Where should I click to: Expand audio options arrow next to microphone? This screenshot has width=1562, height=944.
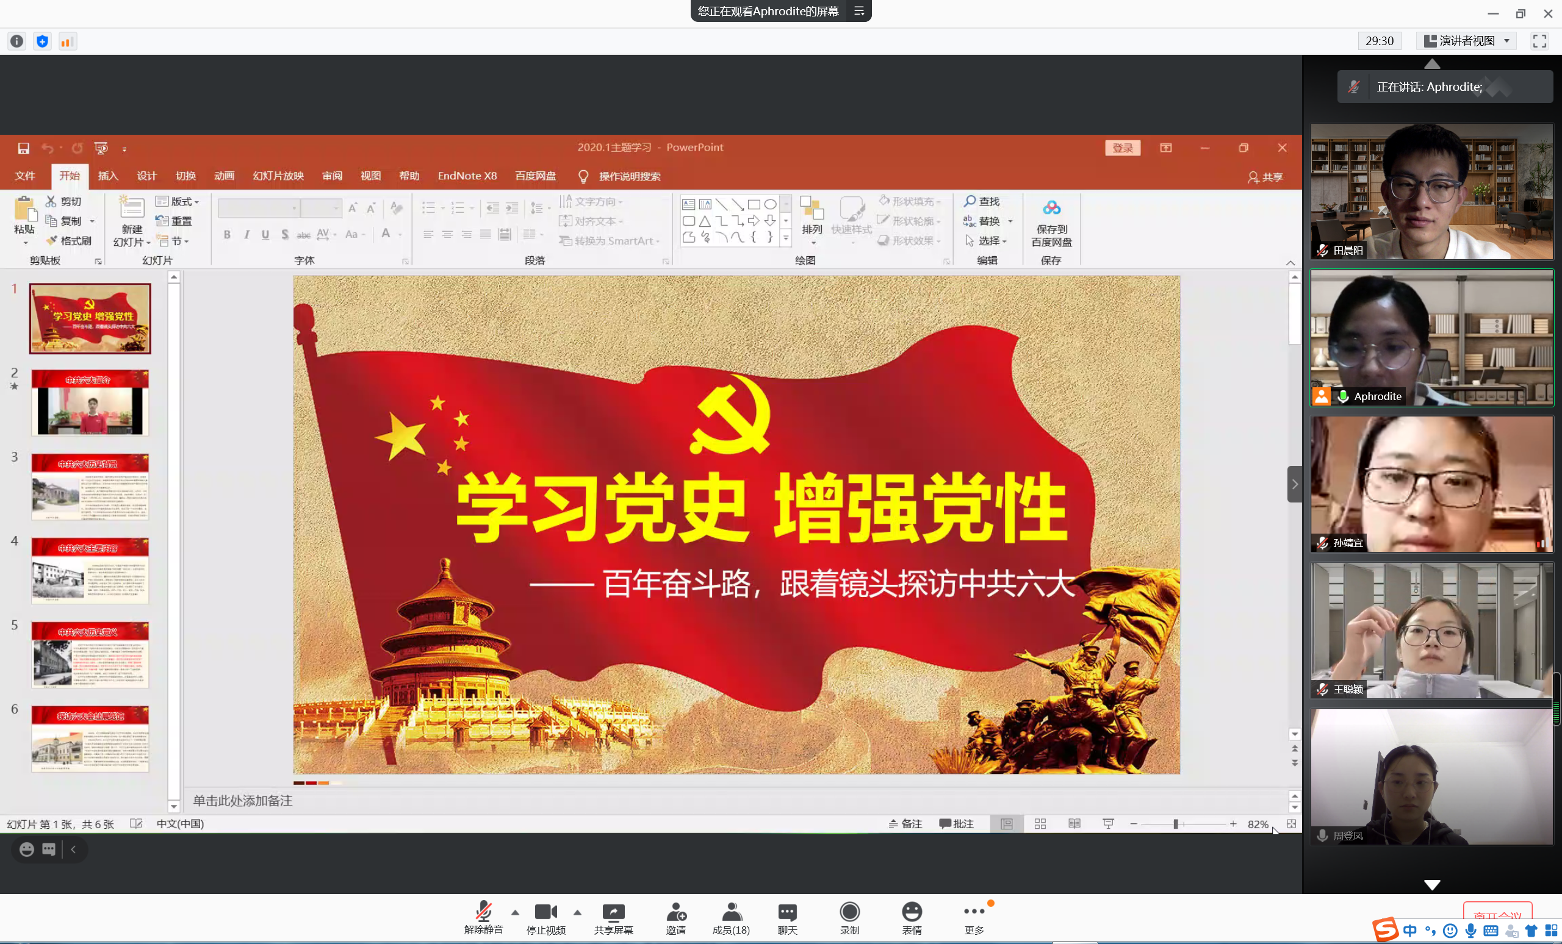tap(515, 913)
